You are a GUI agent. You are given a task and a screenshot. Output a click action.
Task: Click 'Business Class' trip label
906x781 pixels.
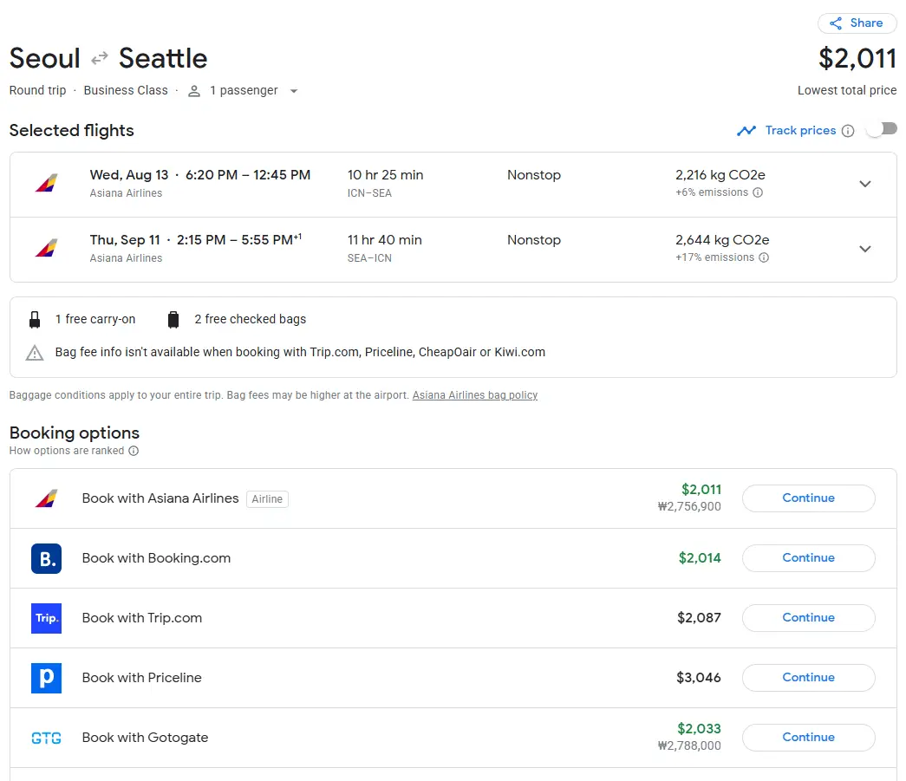[126, 91]
